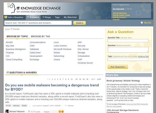Click the Home breadcrumb link

click(x=7, y=29)
